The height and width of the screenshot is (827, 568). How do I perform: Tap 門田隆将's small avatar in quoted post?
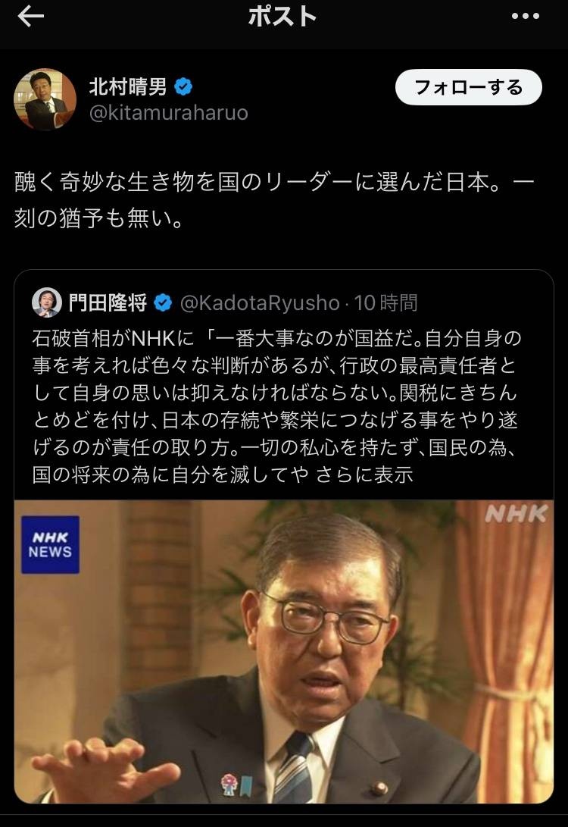point(46,302)
